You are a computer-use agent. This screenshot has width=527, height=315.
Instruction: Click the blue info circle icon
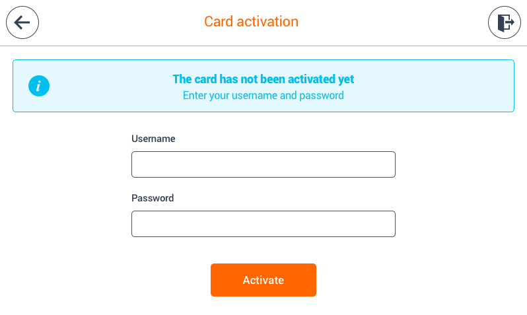point(39,86)
